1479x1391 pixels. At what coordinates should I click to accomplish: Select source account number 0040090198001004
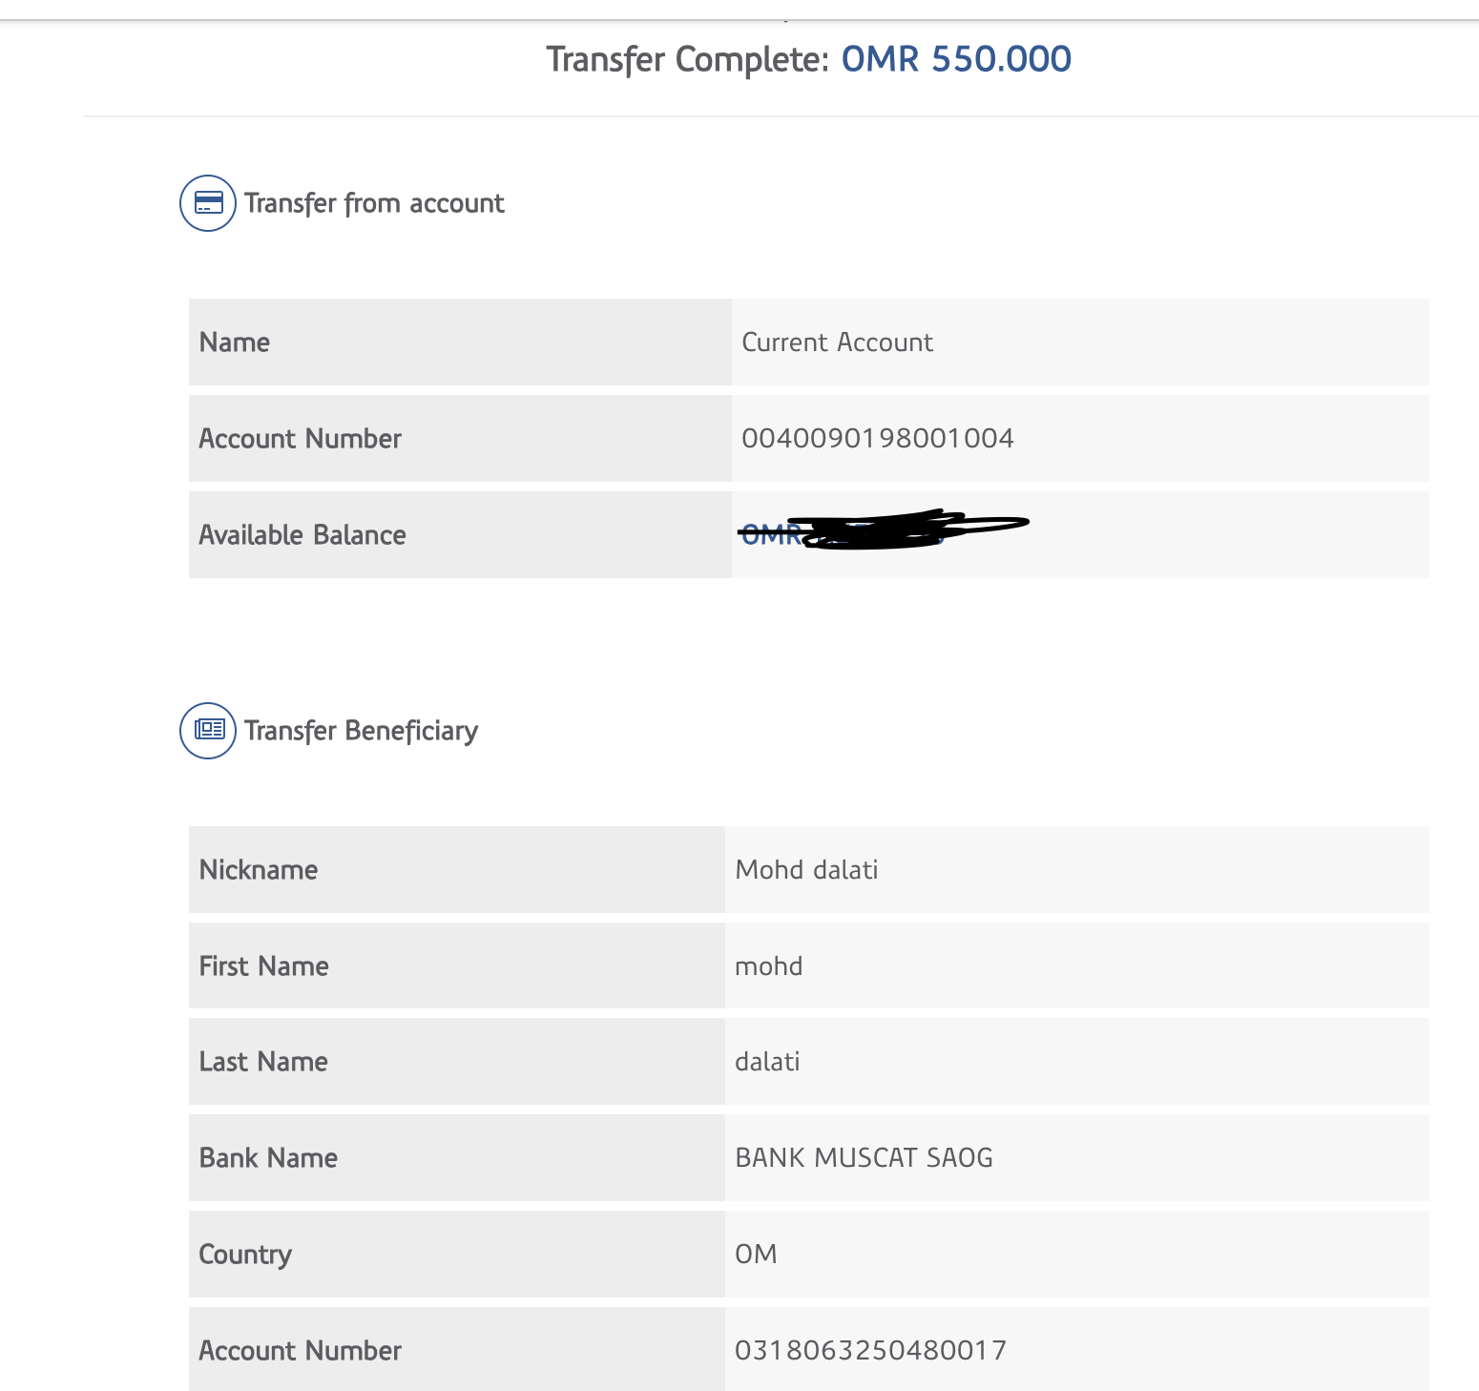878,439
